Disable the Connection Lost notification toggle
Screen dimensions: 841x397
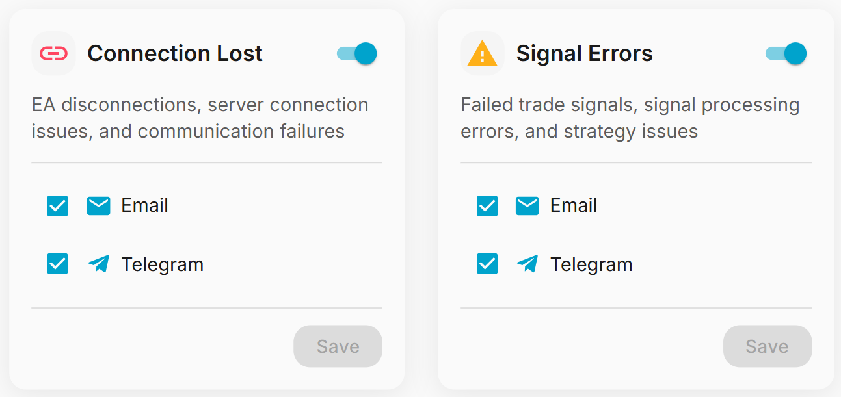pos(356,53)
